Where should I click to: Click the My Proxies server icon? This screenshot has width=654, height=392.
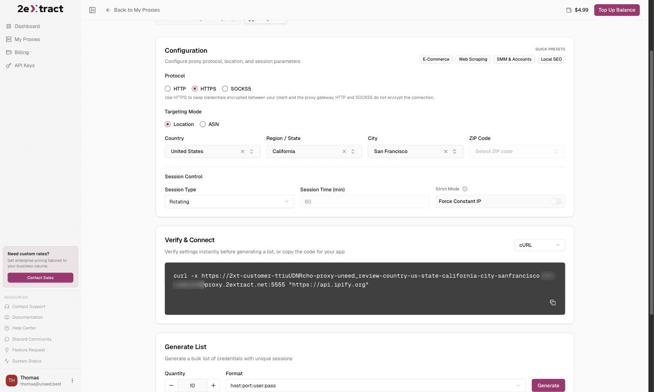click(x=8, y=39)
